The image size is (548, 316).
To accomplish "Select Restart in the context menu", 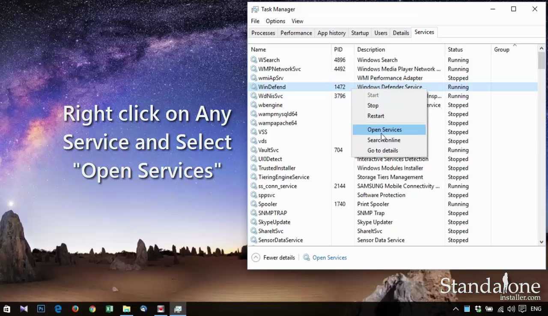I will pyautogui.click(x=389, y=116).
